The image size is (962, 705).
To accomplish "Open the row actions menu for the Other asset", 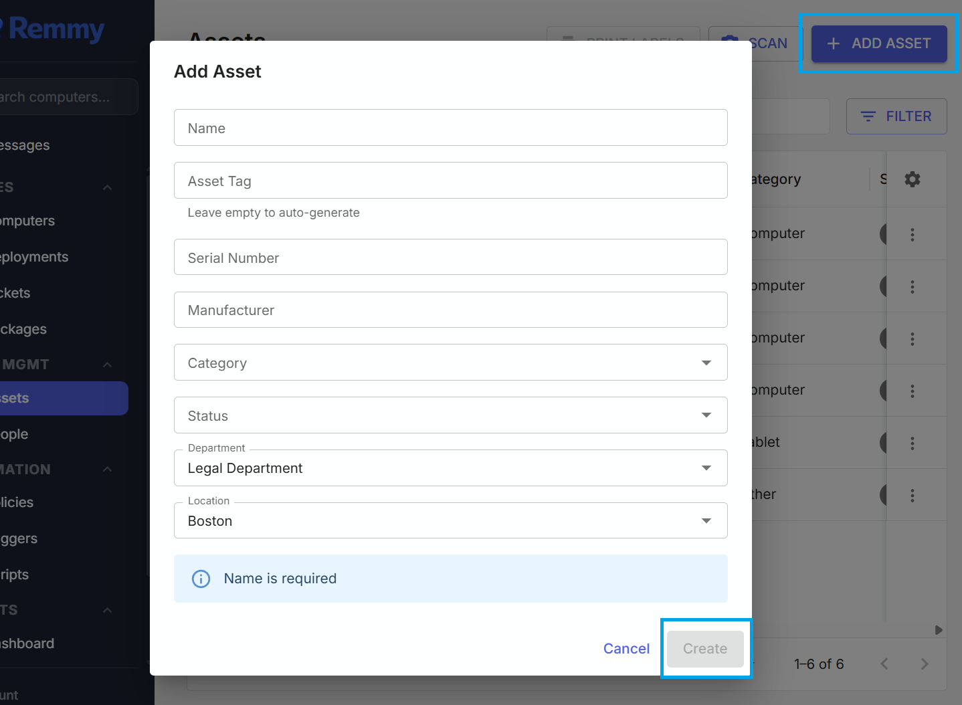I will pos(912,495).
